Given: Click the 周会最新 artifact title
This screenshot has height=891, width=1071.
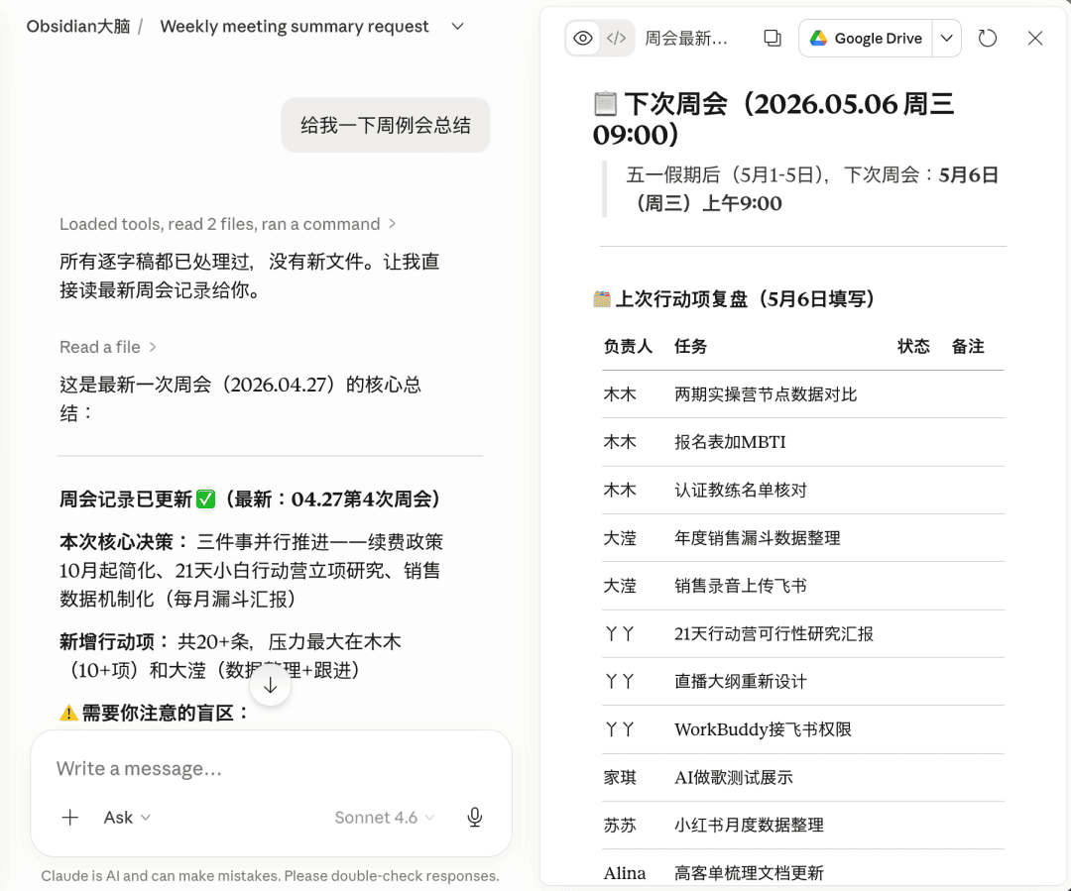Looking at the screenshot, I should tap(686, 39).
